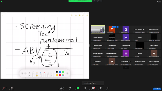Expand share options arrow next to Share Screen
Image resolution: width=162 pixels, height=91 pixels.
point(81,88)
